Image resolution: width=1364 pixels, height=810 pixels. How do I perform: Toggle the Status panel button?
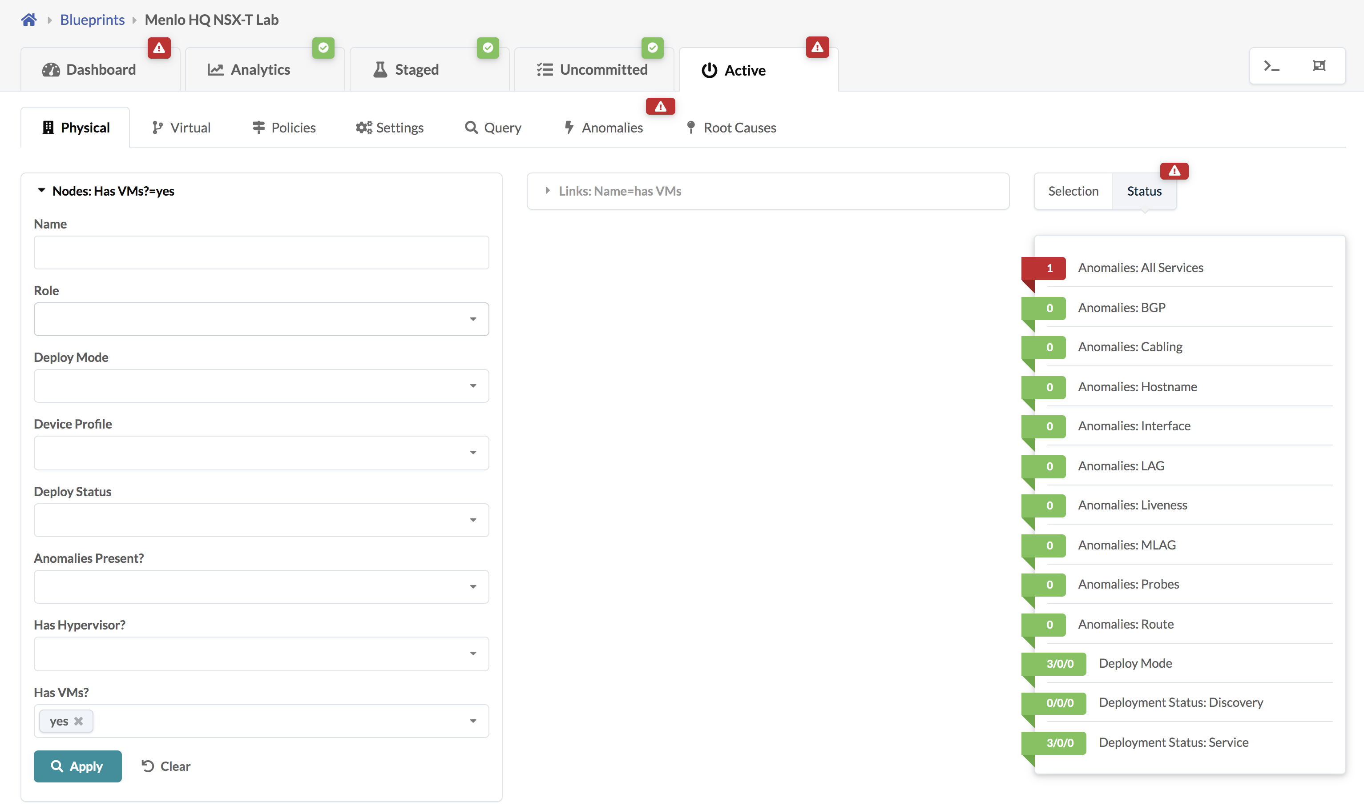click(x=1144, y=191)
